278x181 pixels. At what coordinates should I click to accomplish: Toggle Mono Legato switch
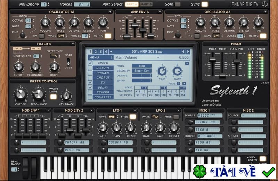tap(263, 159)
